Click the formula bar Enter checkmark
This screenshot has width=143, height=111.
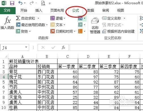(x=53, y=47)
